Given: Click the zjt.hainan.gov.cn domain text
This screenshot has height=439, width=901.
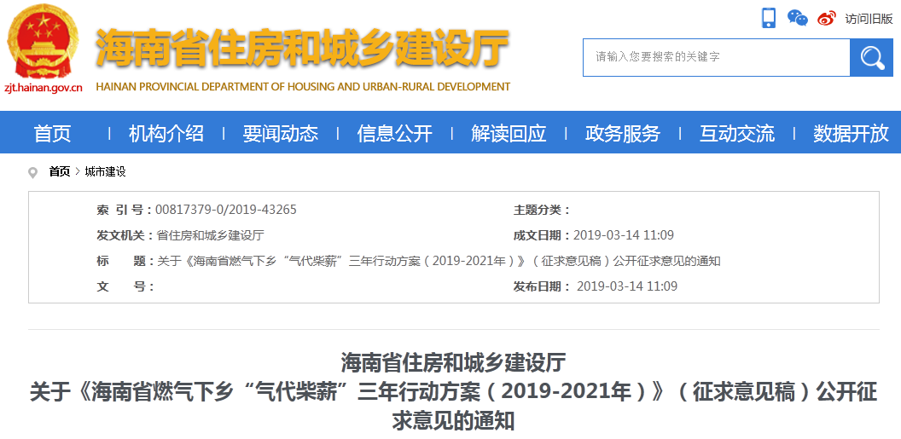Looking at the screenshot, I should click(x=43, y=87).
